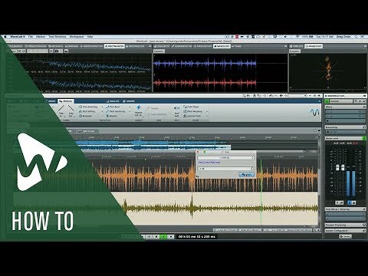Adjust the left master level fader

tap(337, 167)
